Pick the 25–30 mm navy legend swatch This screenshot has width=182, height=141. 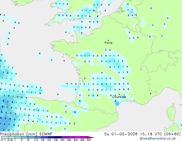point(58,137)
